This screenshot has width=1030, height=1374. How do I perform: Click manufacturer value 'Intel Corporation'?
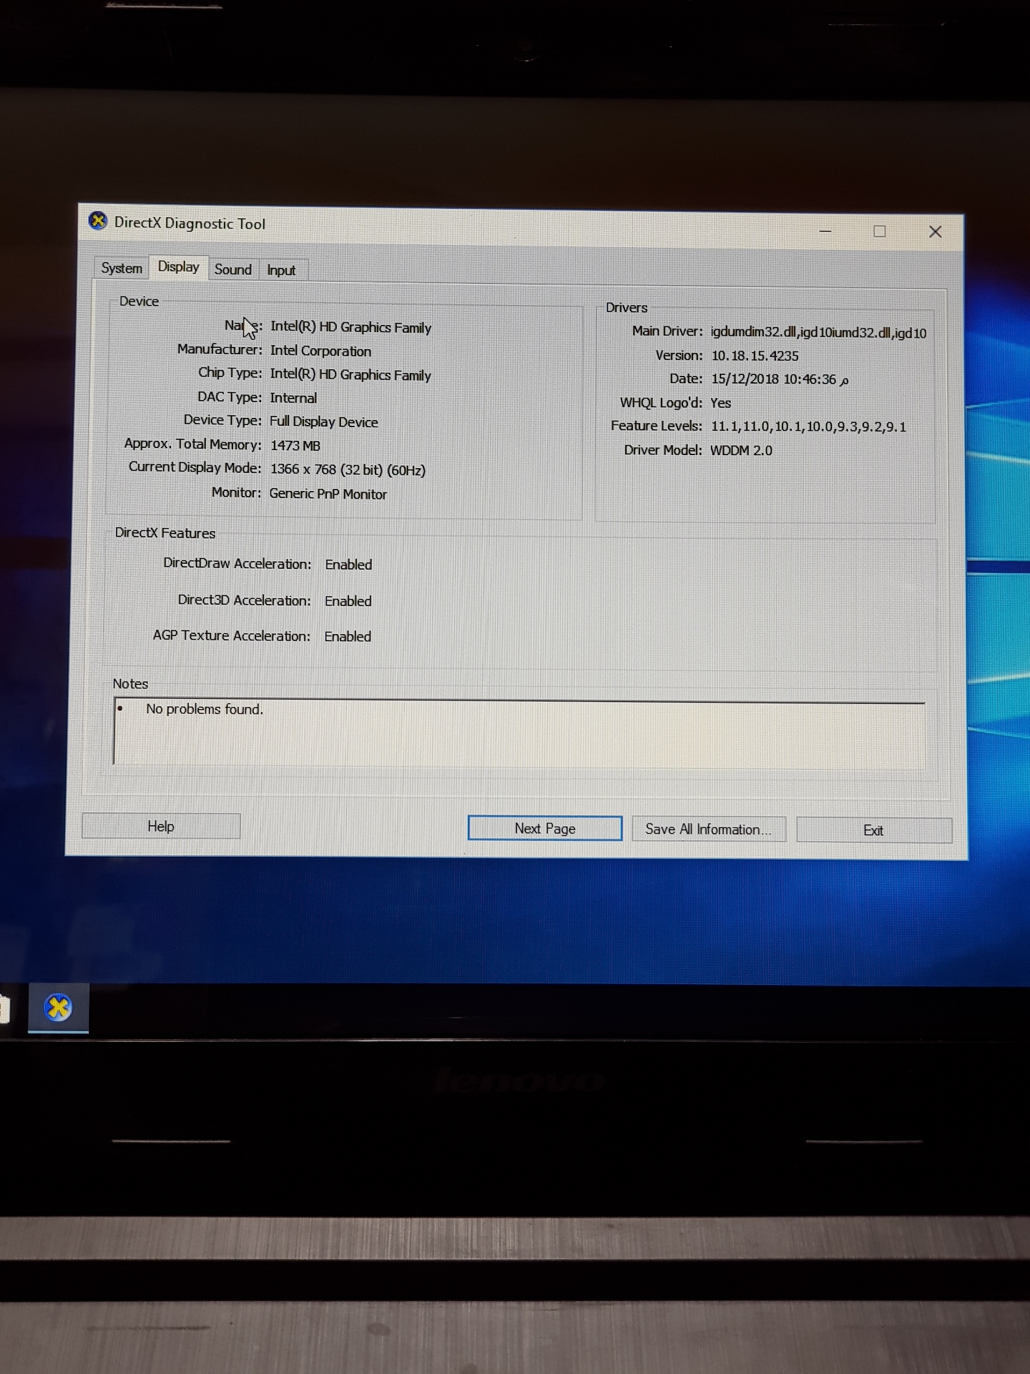click(x=320, y=351)
